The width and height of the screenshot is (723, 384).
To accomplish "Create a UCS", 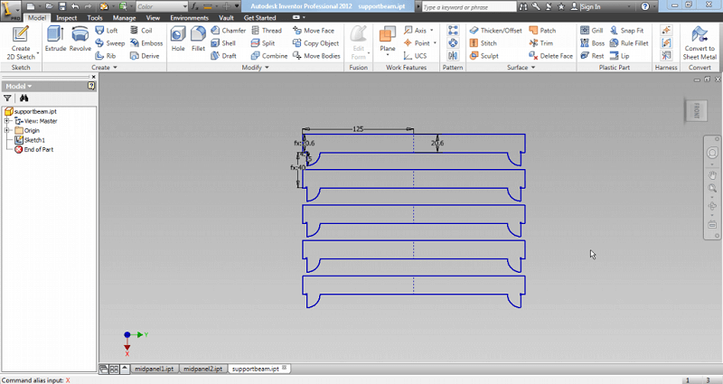I will [415, 56].
